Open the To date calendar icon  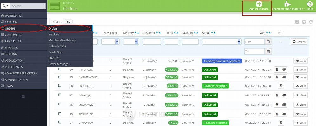point(268,51)
